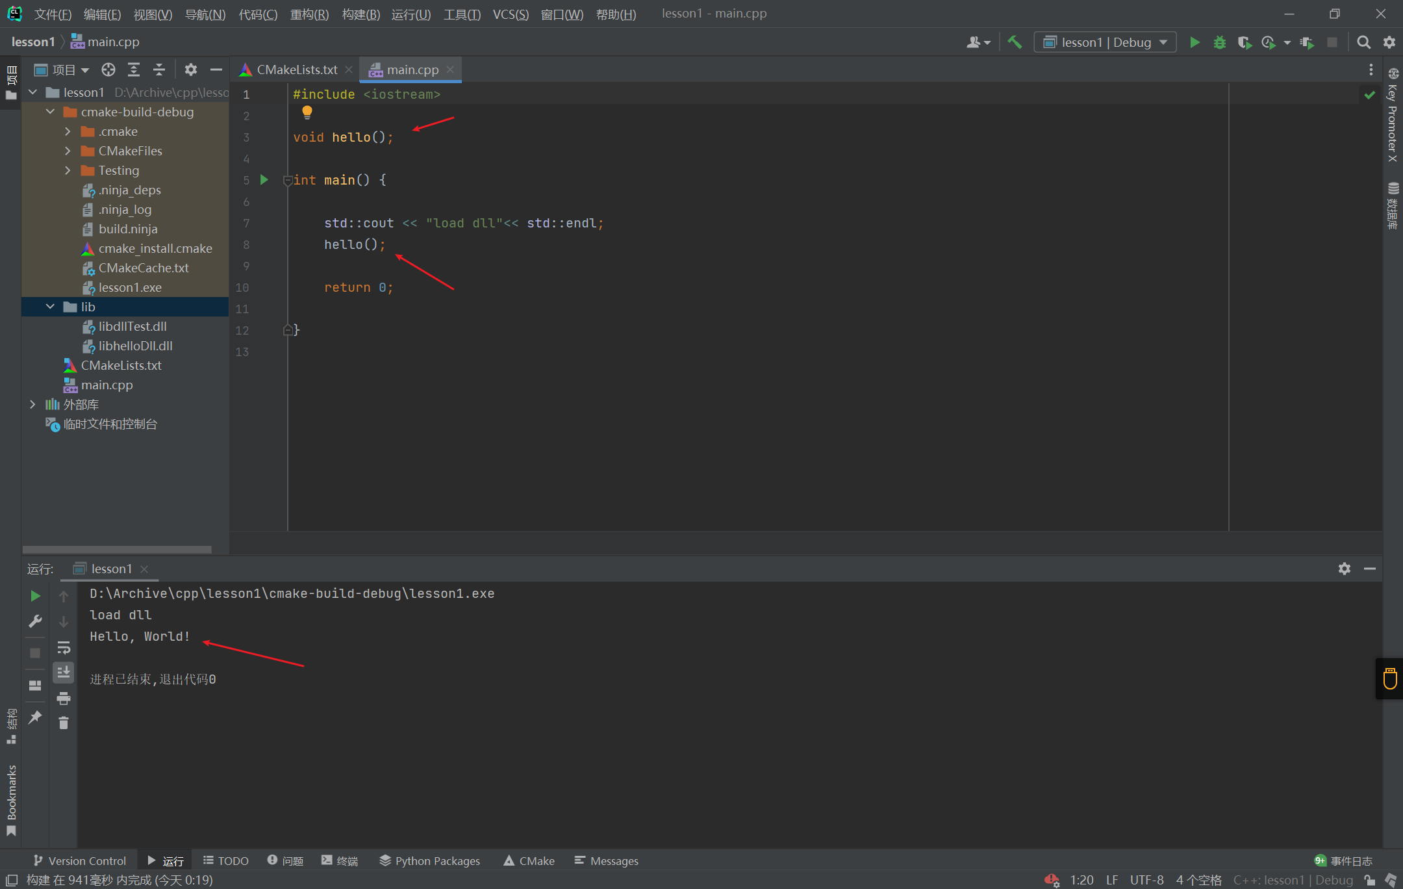1403x889 pixels.
Task: Run with coverage shield icon
Action: pos(1244,42)
